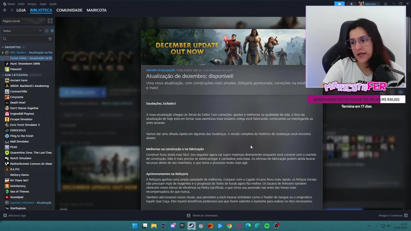Open the Exibir menu
Screen dimensions: 411x231
point(21,4)
